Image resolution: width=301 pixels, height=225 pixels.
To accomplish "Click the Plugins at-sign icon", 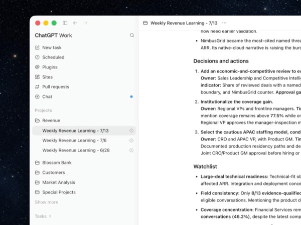I will tap(37, 67).
